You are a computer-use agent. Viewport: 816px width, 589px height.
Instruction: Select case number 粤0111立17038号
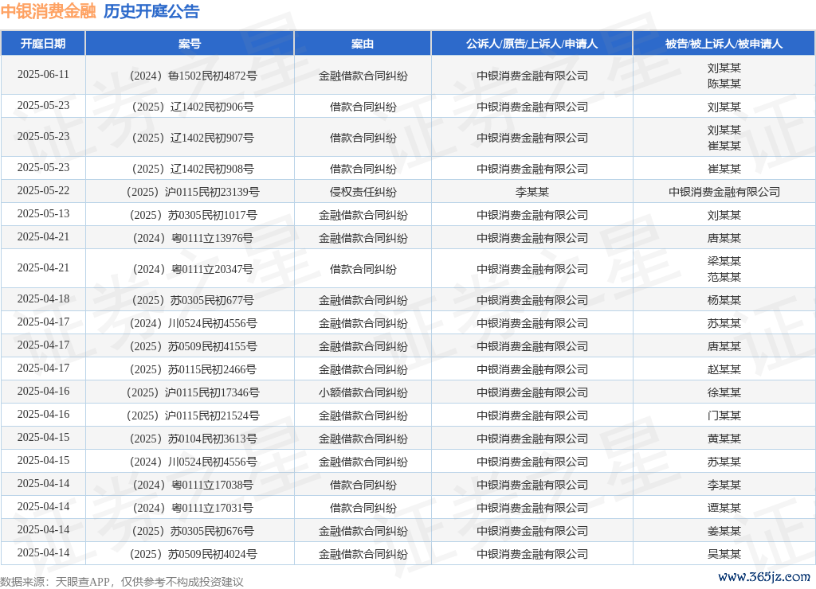pyautogui.click(x=193, y=485)
